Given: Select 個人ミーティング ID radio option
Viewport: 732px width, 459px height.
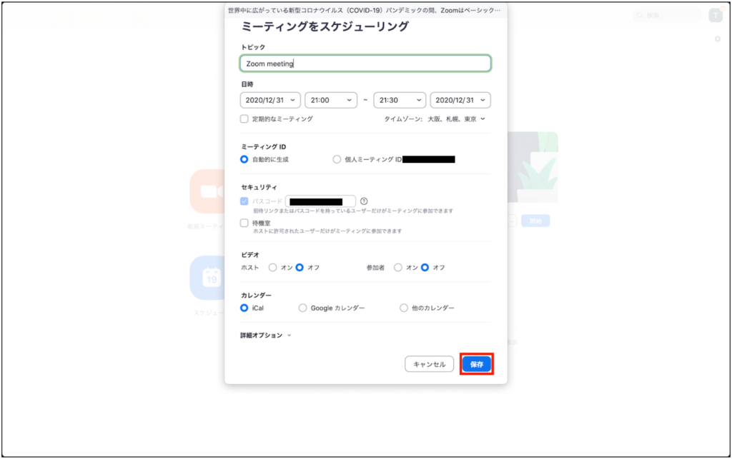Looking at the screenshot, I should (337, 160).
